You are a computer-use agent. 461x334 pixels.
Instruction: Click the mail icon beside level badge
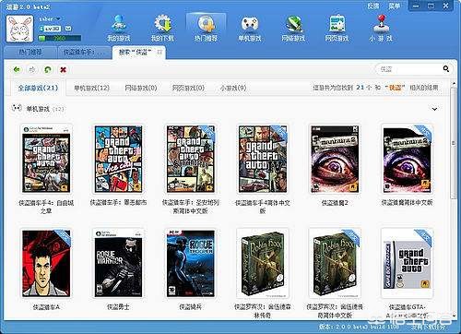pyautogui.click(x=68, y=29)
